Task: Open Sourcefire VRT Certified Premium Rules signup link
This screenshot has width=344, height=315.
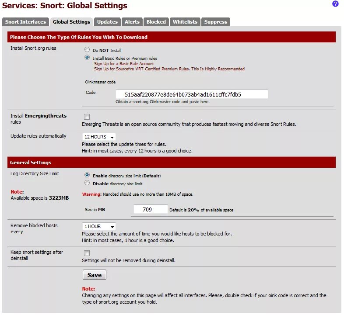Action: (x=169, y=69)
